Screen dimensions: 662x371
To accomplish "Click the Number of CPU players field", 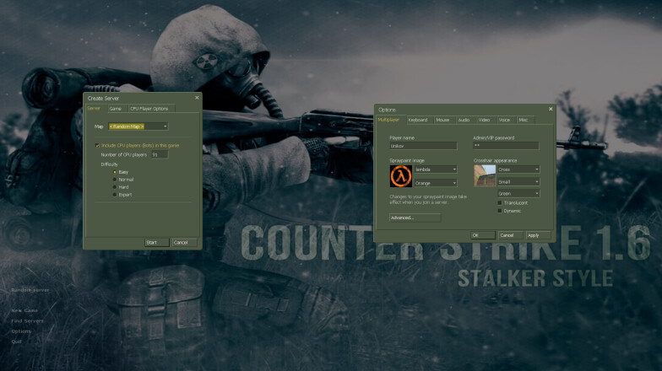I will (x=160, y=155).
